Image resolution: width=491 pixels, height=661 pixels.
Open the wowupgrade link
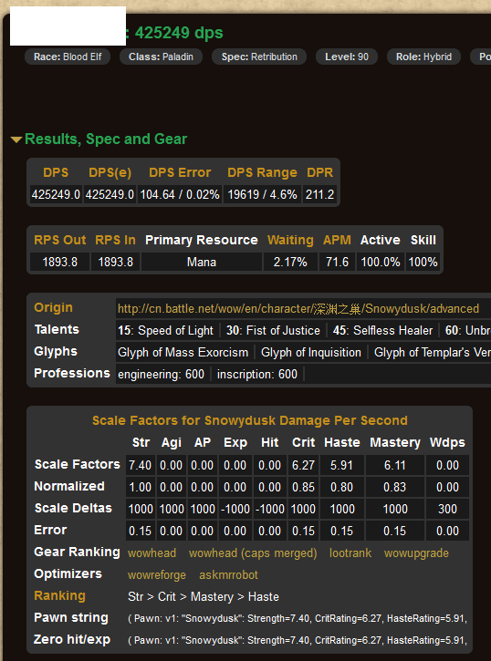416,553
